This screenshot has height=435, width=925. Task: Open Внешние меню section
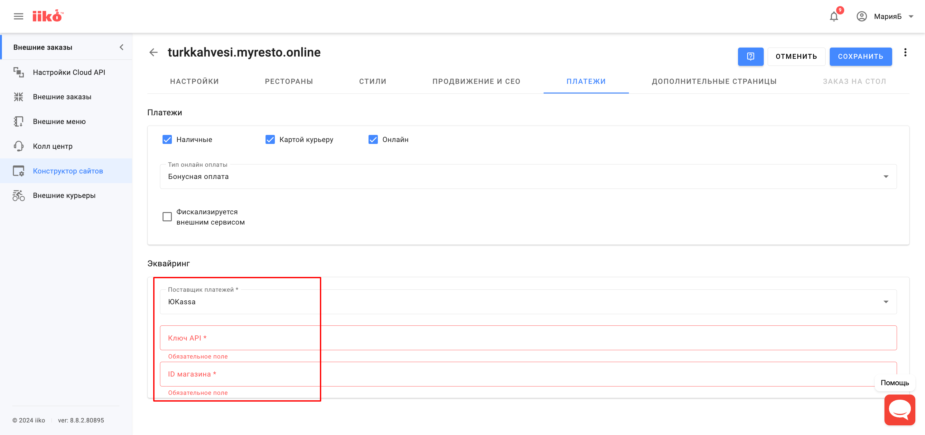pyautogui.click(x=66, y=121)
